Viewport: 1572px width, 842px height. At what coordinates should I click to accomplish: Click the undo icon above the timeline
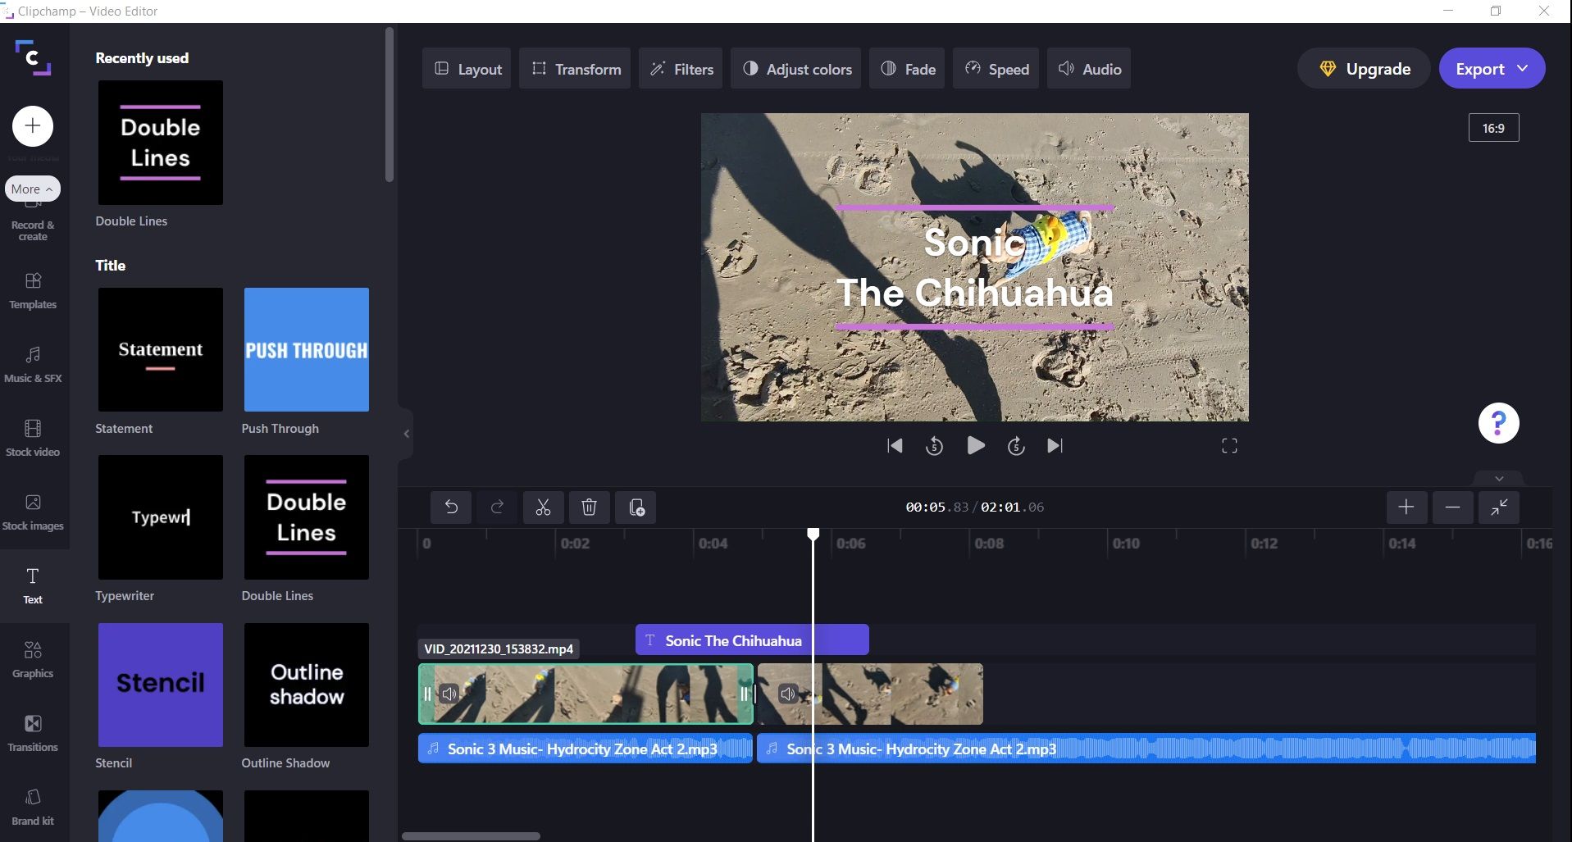click(x=450, y=507)
